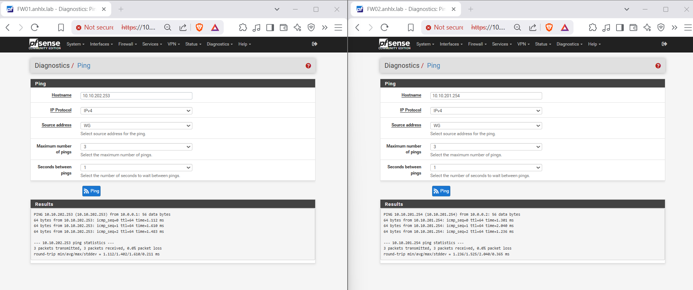Expand Seconds between pings dropdown on FW02

[x=486, y=168]
